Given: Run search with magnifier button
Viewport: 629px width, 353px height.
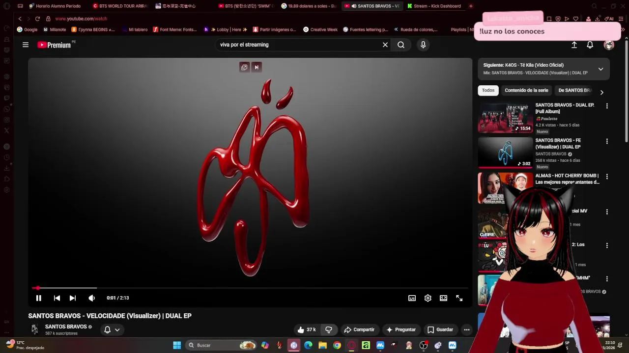Looking at the screenshot, I should [401, 45].
